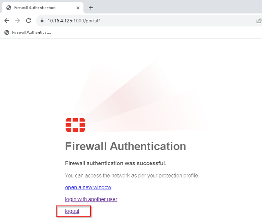This screenshot has width=262, height=221.
Task: Click the 'You can access the network' text
Action: click(x=132, y=175)
